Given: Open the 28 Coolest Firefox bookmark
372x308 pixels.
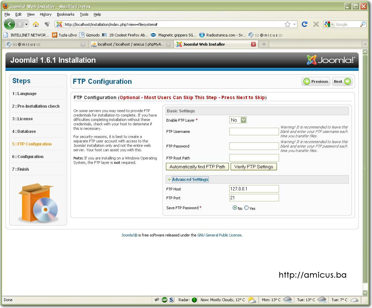Looking at the screenshot, I should pos(125,35).
